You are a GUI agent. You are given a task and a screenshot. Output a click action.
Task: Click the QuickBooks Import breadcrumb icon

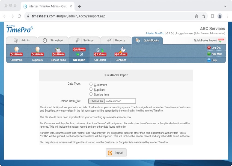pyautogui.click(x=221, y=41)
